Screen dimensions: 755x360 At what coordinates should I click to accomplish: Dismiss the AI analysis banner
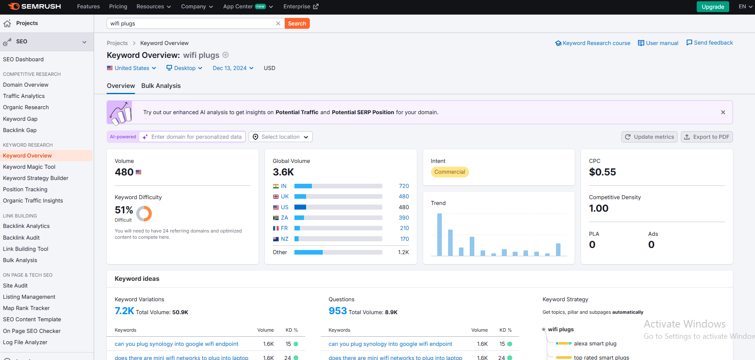(723, 112)
